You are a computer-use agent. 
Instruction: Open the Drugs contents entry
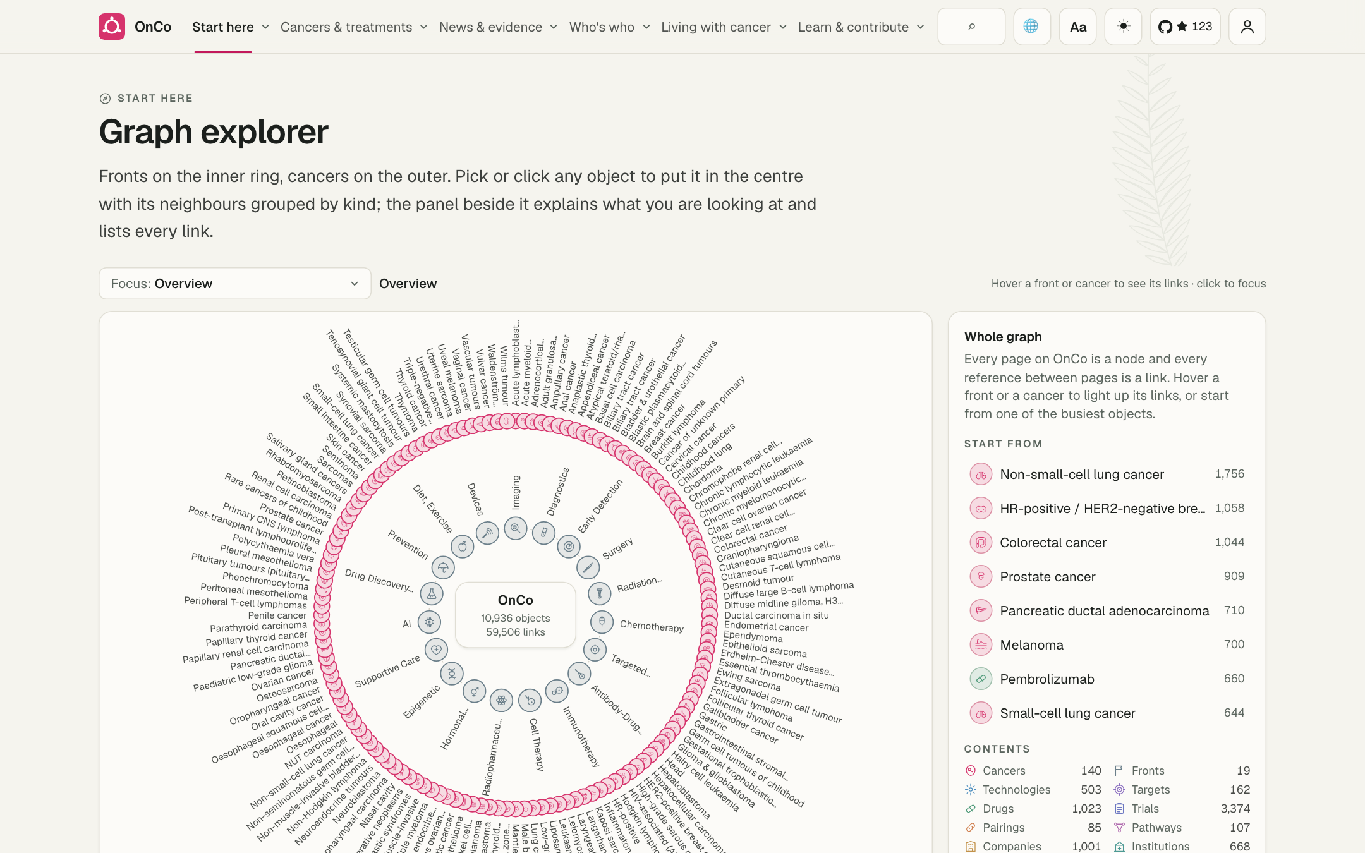coord(1033,809)
